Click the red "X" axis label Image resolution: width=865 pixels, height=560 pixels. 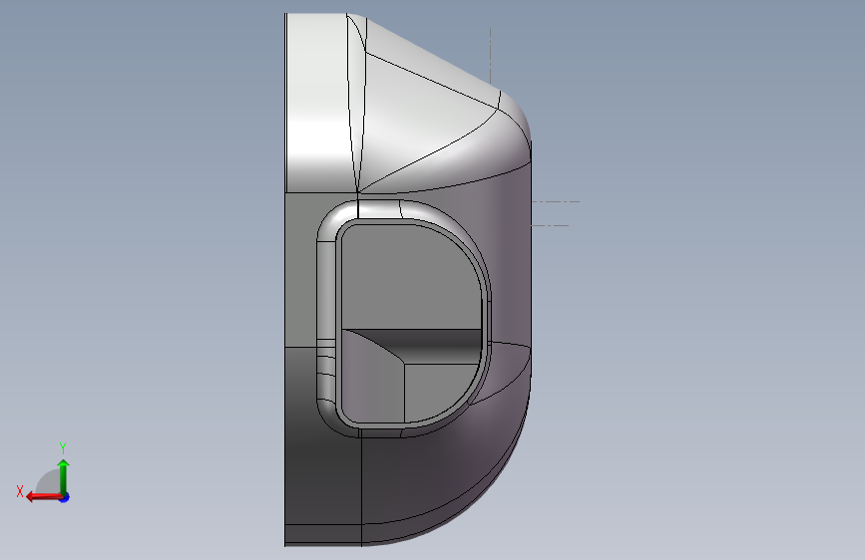[20, 491]
